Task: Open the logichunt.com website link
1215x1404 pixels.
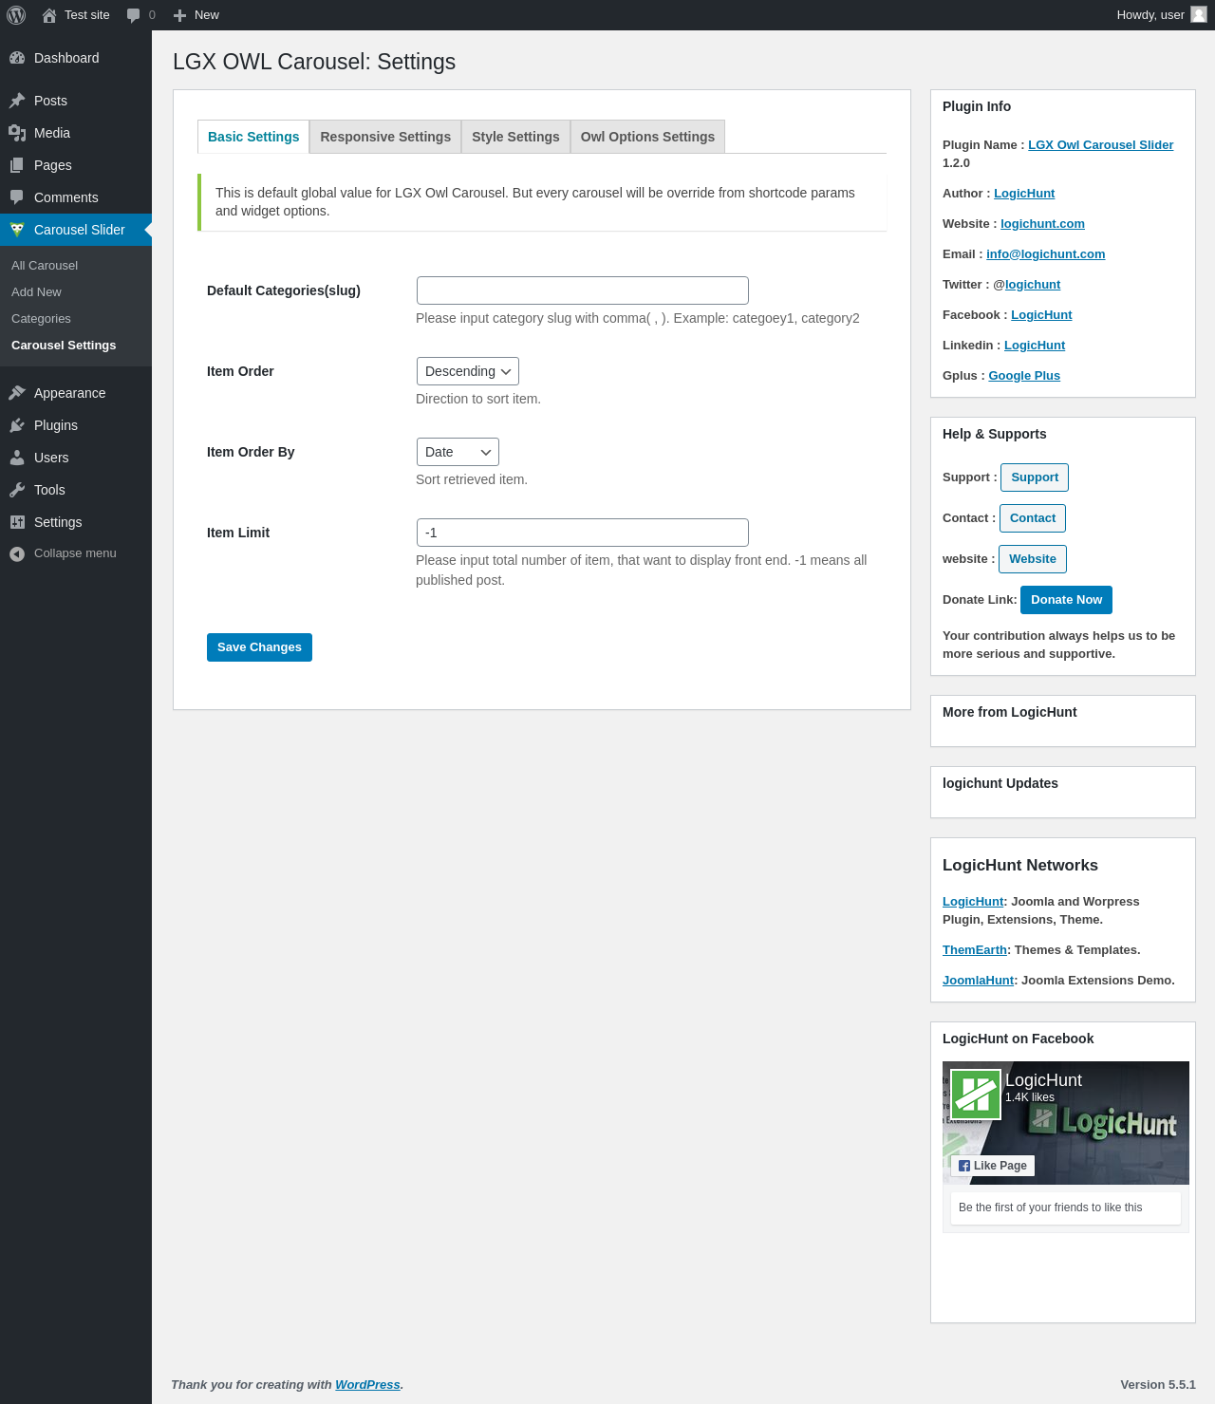Action: [x=1042, y=224]
